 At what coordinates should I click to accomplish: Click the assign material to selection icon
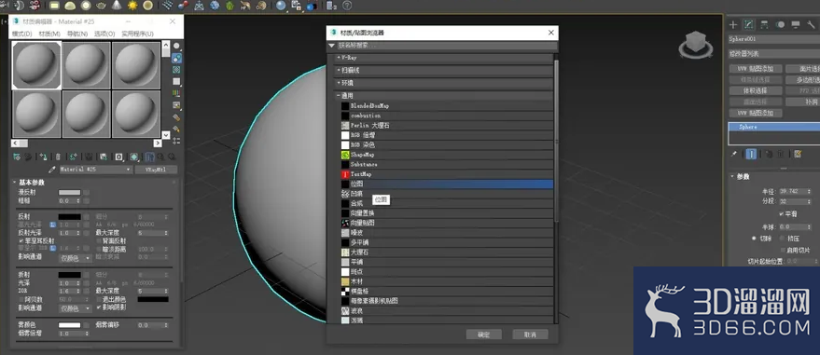tap(44, 157)
